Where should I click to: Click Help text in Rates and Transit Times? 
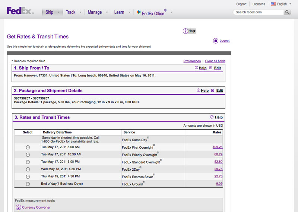[219, 117]
